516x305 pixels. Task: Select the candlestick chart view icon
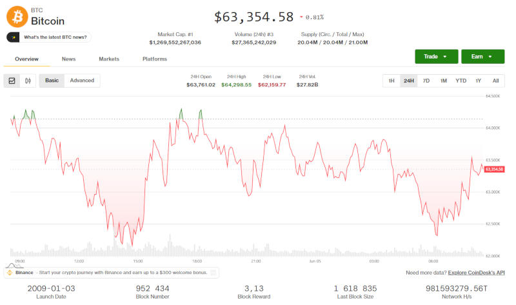[x=28, y=81]
